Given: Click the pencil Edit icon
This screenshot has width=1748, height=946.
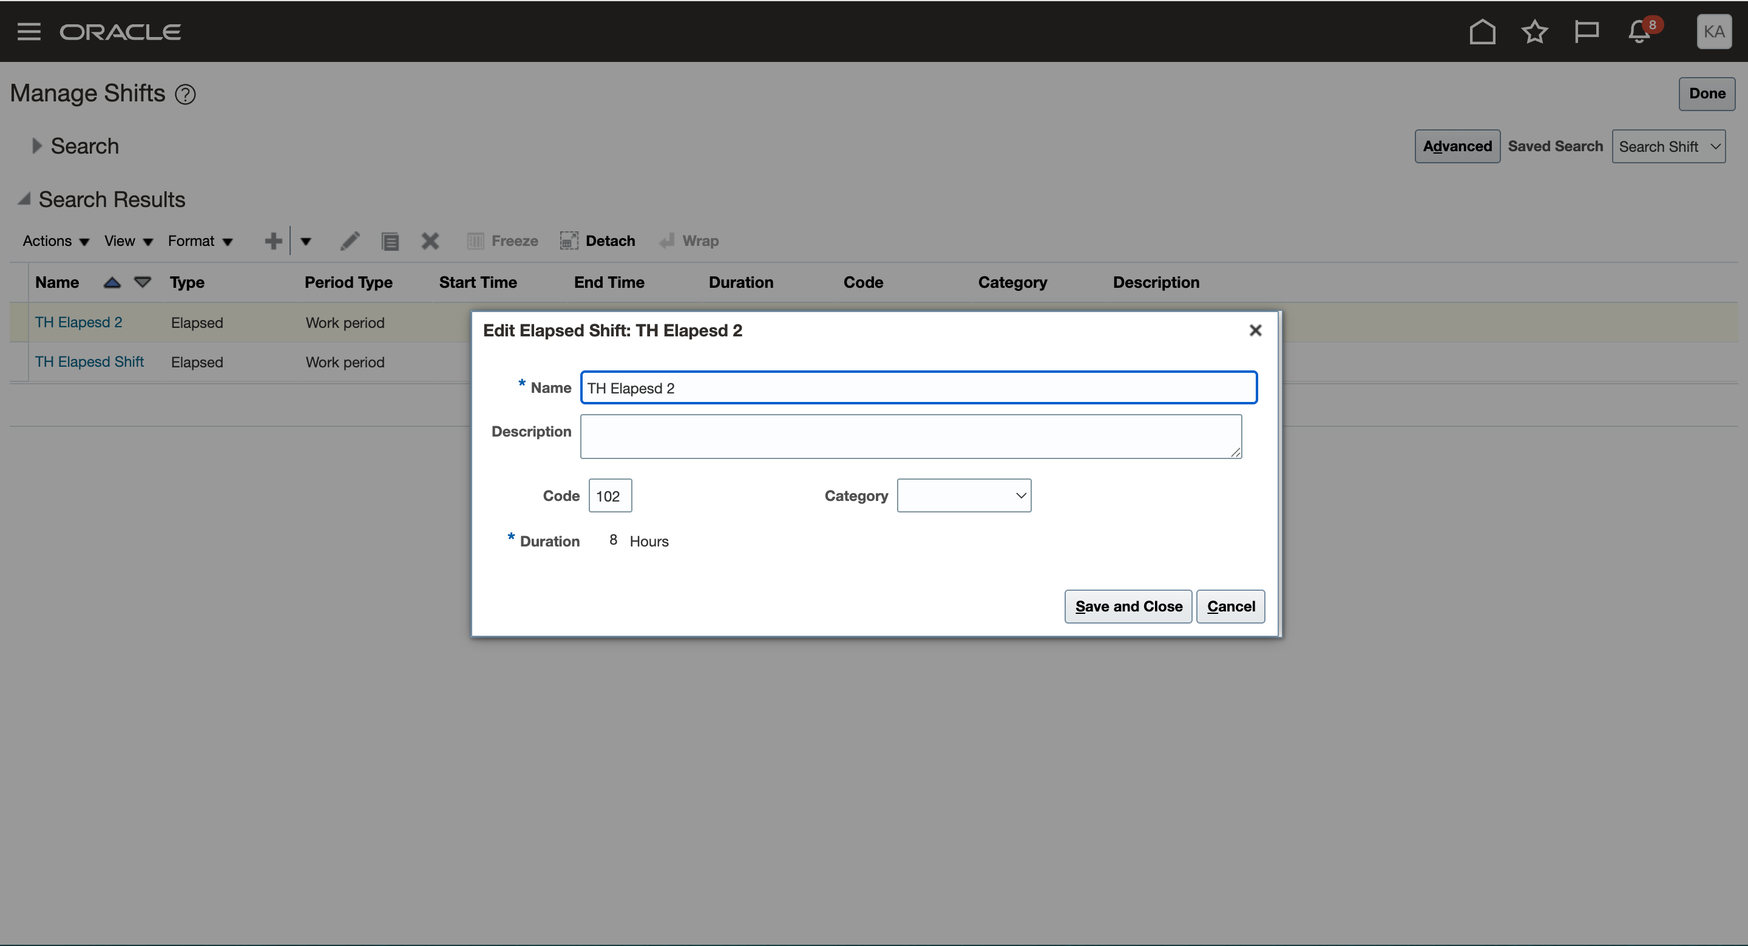Looking at the screenshot, I should tap(350, 241).
